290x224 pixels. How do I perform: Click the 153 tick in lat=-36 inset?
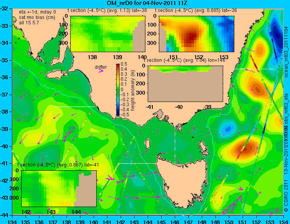[x=224, y=57]
